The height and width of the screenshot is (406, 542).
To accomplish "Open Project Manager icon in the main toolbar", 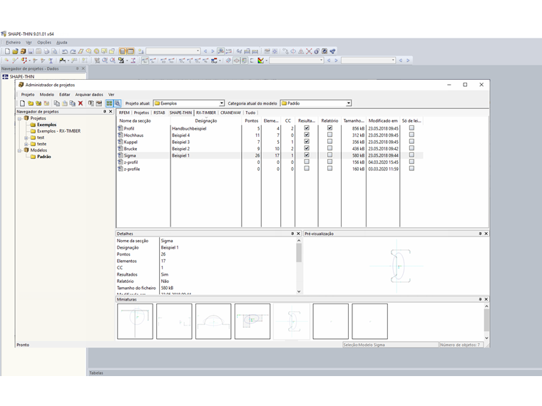I will click(x=23, y=51).
